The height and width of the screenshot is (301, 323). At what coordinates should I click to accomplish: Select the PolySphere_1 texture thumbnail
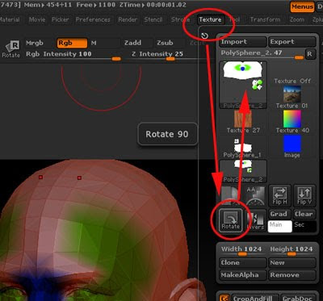pyautogui.click(x=243, y=148)
